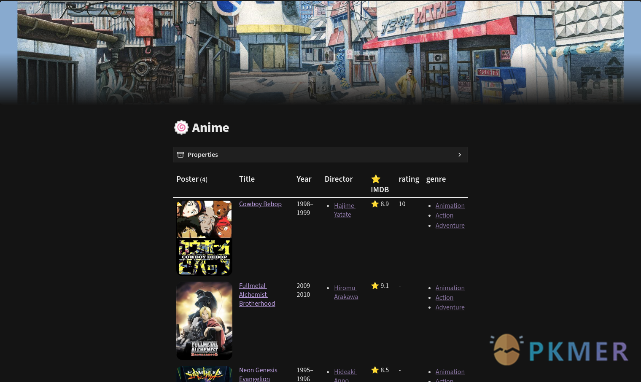Click the IMDB column header text
641x382 pixels.
click(x=380, y=190)
